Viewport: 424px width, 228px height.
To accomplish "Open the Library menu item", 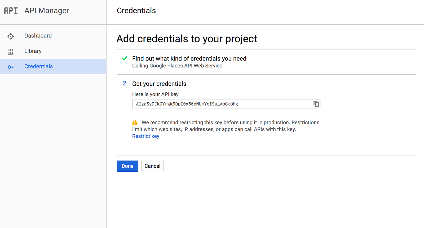I will tap(33, 51).
